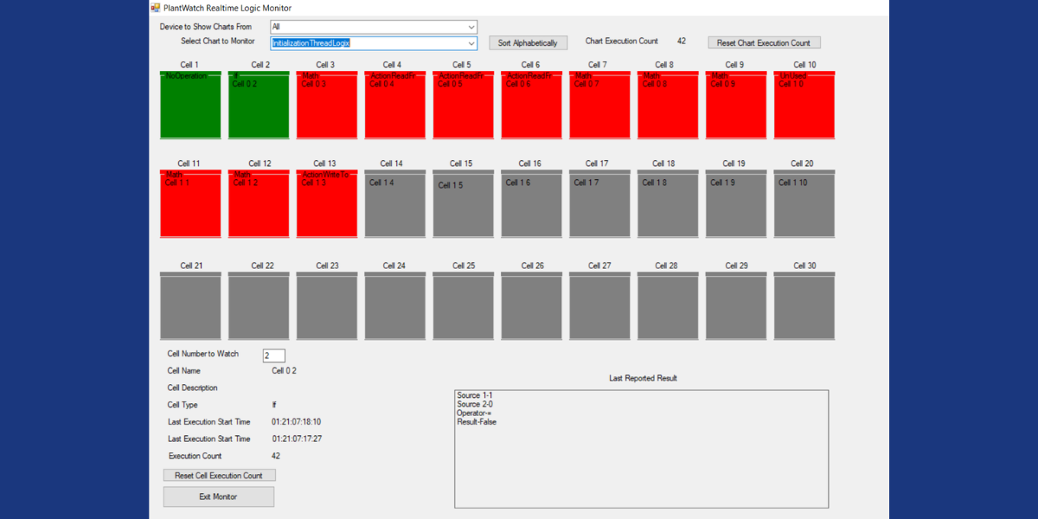This screenshot has height=519, width=1038.
Task: Click the green If tile for Cell 2
Action: point(258,105)
